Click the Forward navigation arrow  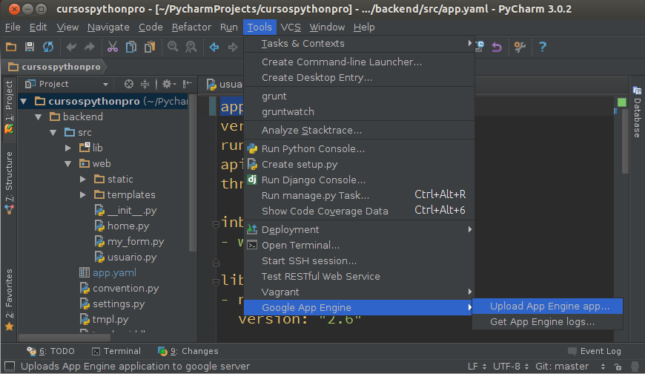click(232, 47)
